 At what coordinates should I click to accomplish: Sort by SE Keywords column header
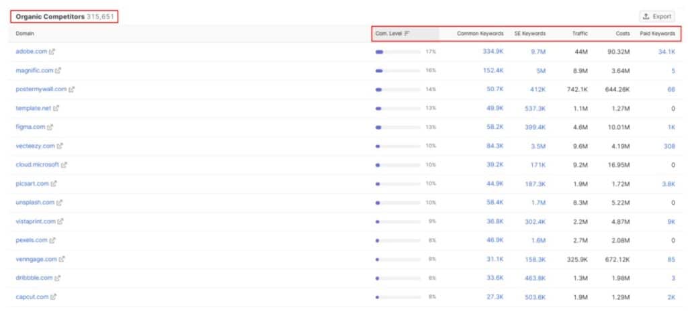click(x=530, y=34)
